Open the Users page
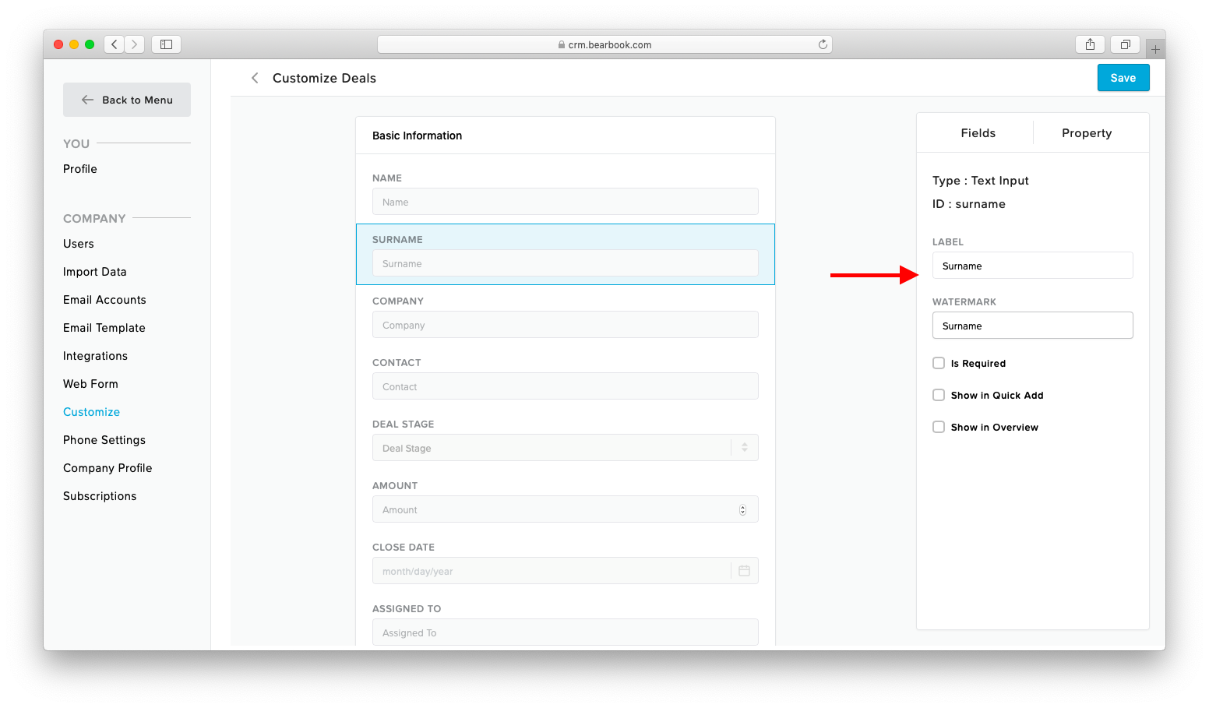The width and height of the screenshot is (1209, 708). pos(79,244)
